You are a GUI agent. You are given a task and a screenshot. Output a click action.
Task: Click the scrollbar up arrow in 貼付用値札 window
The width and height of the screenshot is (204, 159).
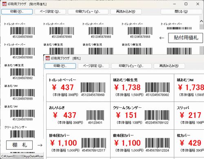[202, 21]
